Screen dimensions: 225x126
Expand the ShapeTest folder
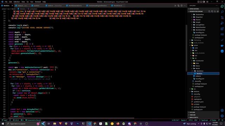point(203,17)
